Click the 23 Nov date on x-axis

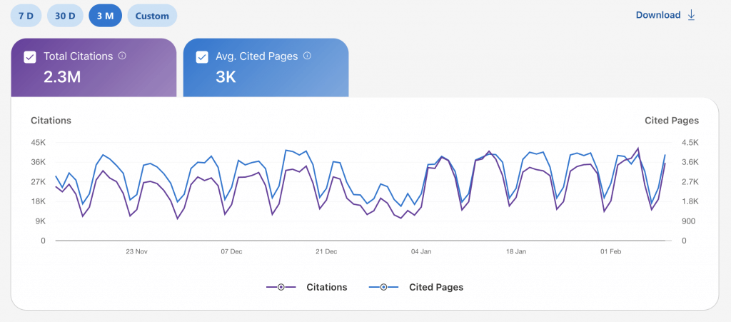click(x=136, y=251)
